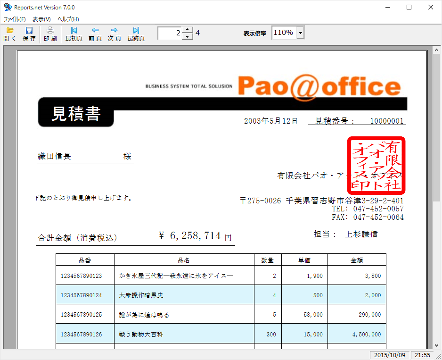Click the page number input field
The height and width of the screenshot is (360, 442).
(170, 33)
